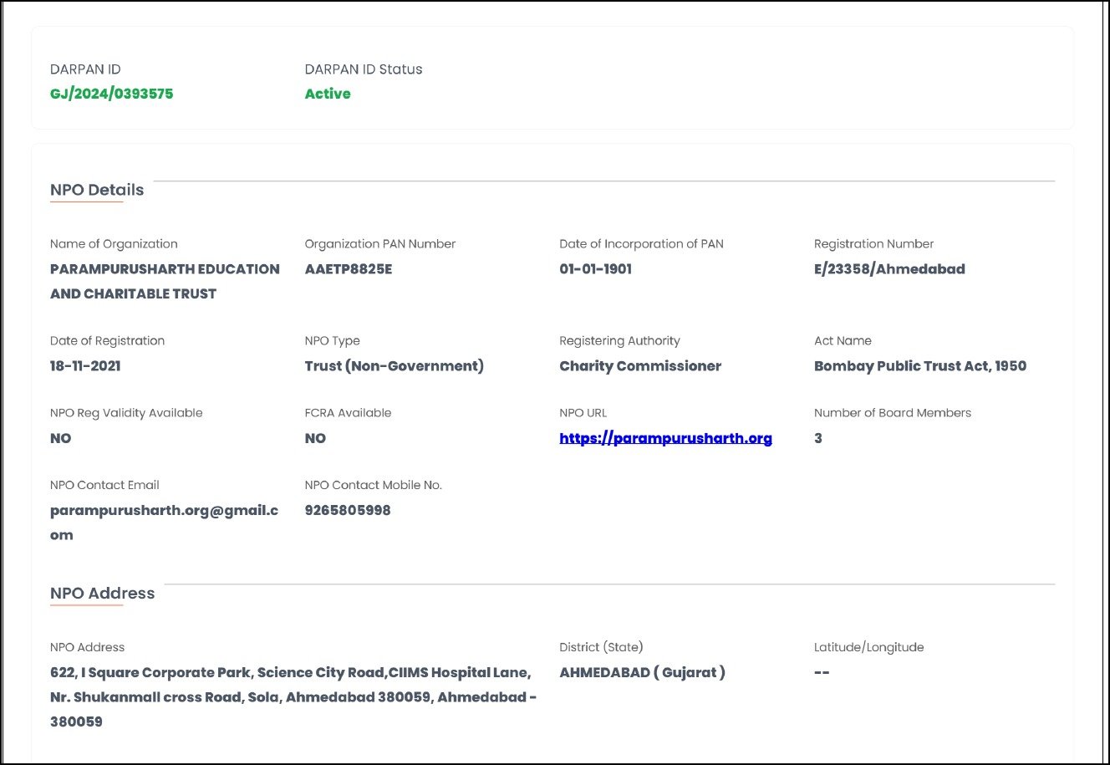The image size is (1110, 765).
Task: Click the Act Name label
Action: tap(843, 341)
